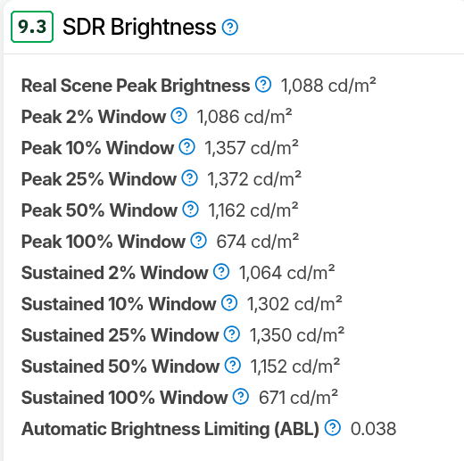This screenshot has height=461, width=464.
Task: Select the SDR Brightness heading text
Action: click(139, 27)
